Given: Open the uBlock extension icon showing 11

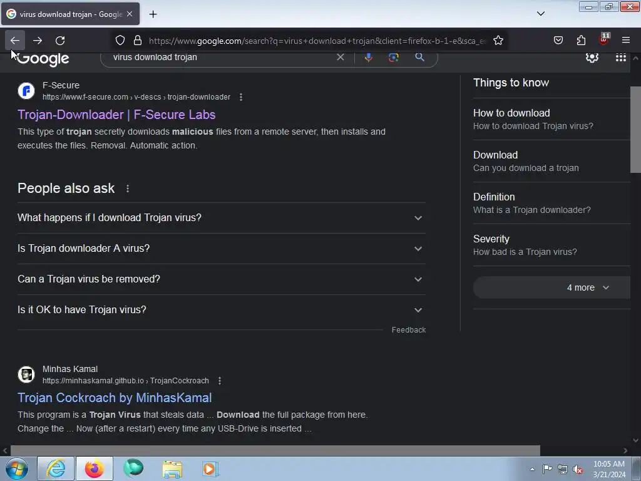Looking at the screenshot, I should pos(604,39).
